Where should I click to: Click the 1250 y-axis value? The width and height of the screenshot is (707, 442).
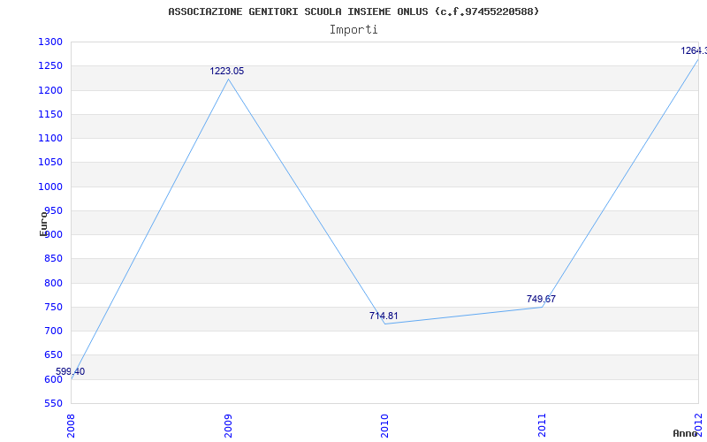point(49,65)
